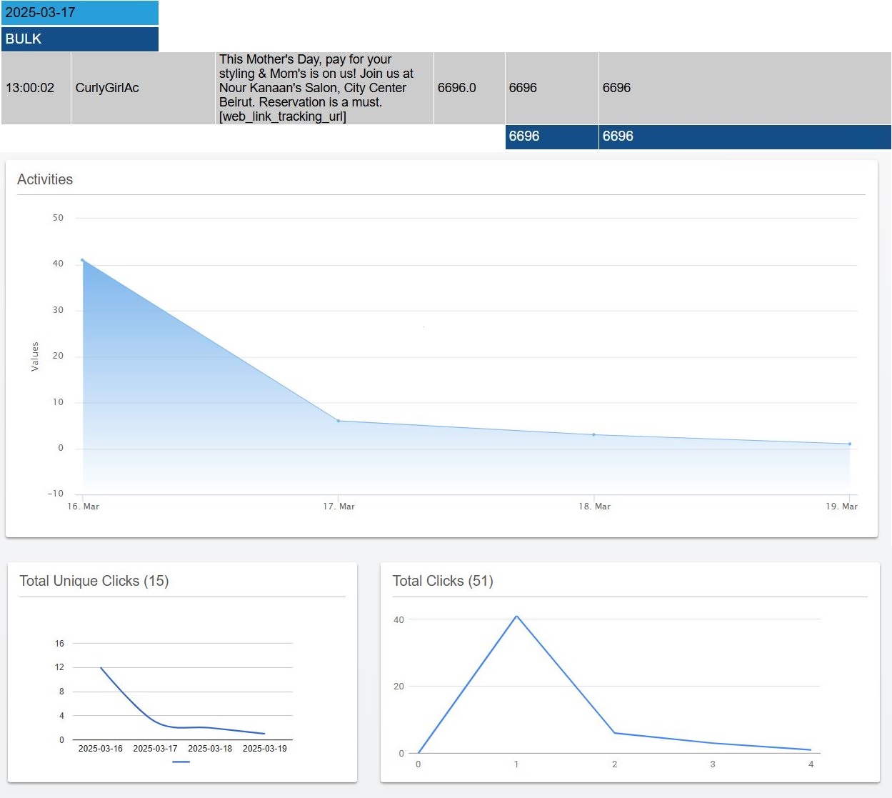
Task: Click the '16. Mar' axis label
Action: [83, 507]
